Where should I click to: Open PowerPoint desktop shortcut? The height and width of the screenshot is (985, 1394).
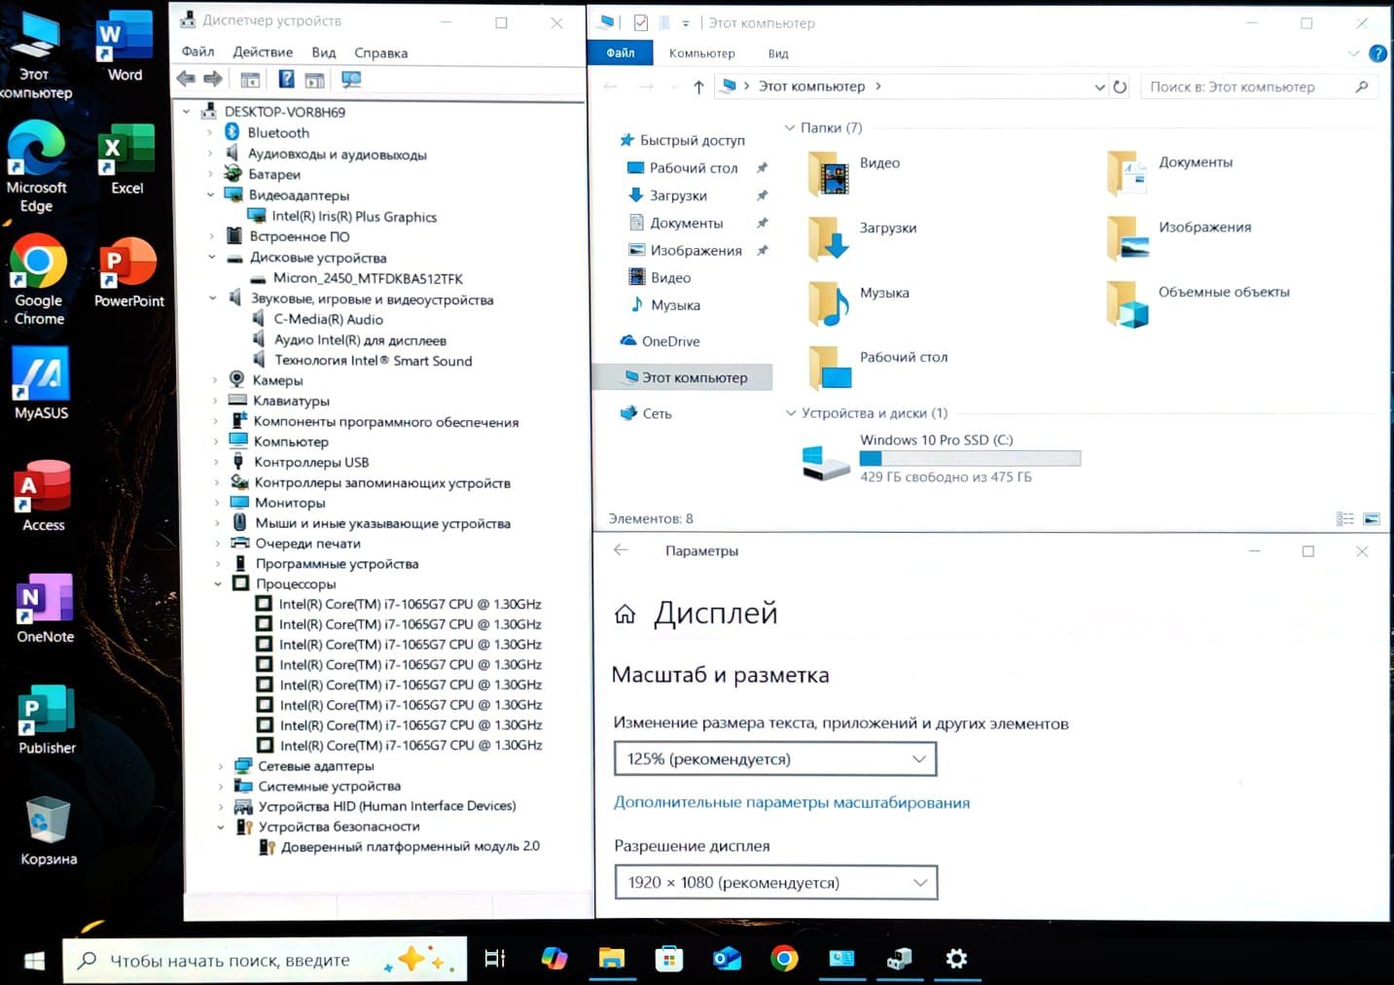[128, 272]
